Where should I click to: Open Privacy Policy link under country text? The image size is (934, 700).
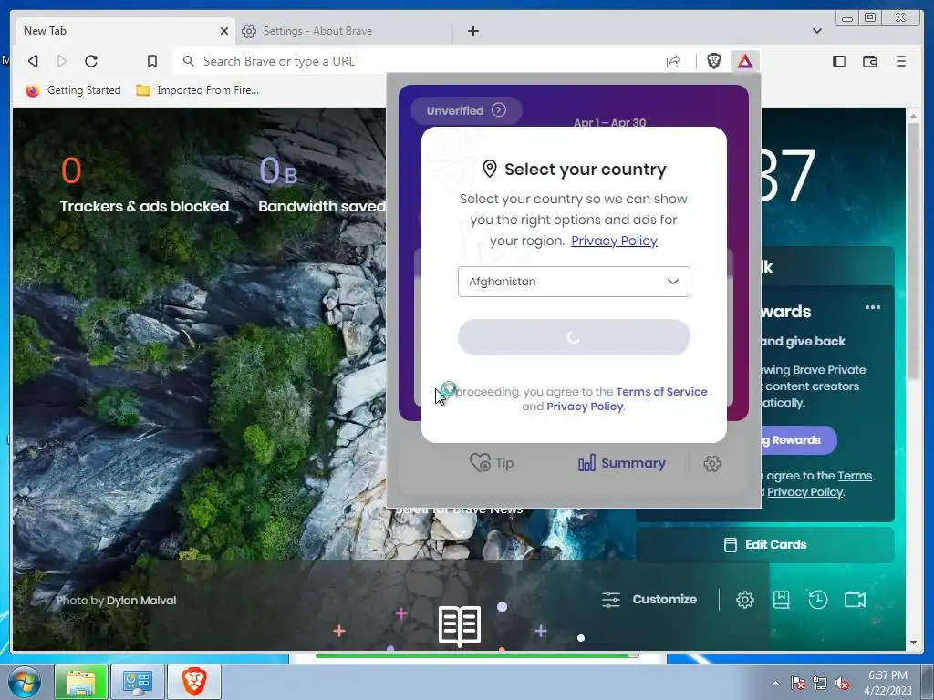614,241
